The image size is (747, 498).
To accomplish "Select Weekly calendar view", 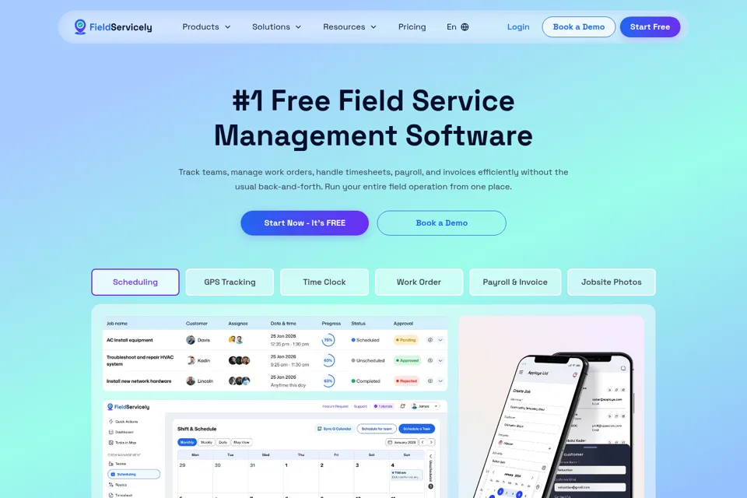I will (206, 442).
